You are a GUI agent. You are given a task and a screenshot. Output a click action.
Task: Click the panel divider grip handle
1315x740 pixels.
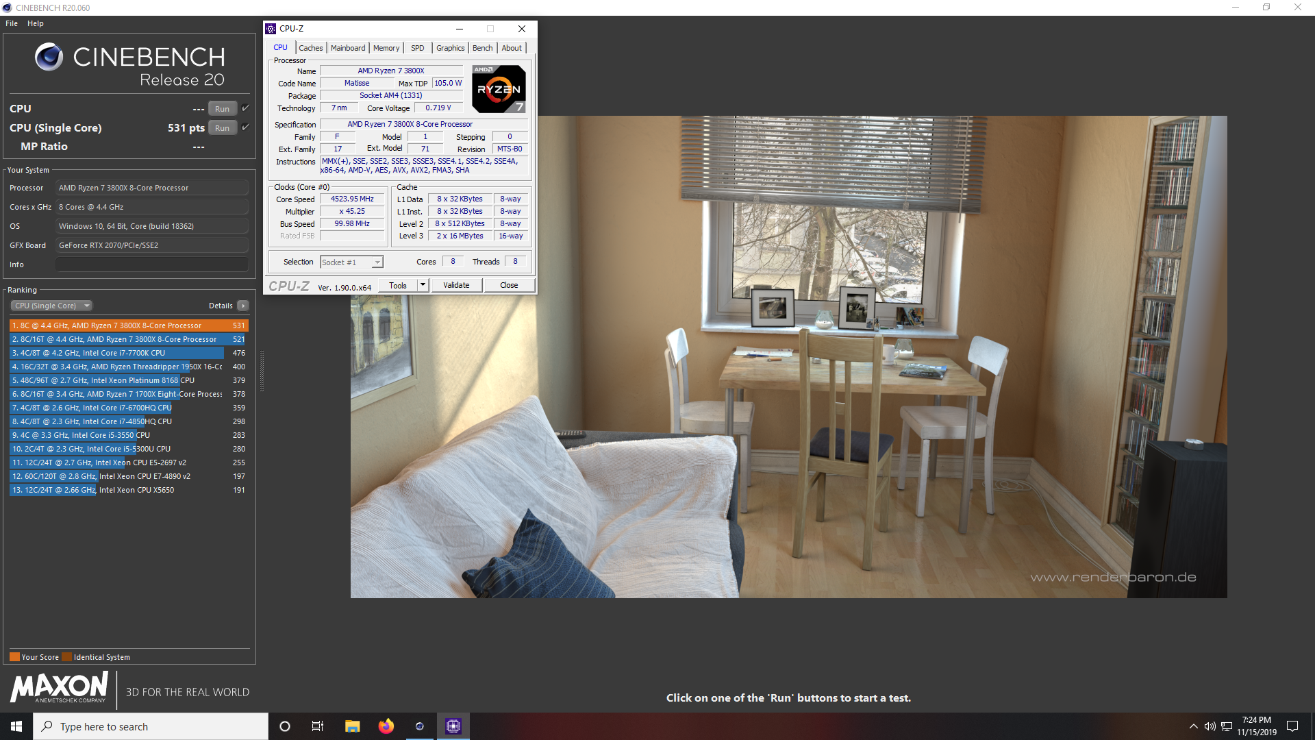click(x=262, y=371)
